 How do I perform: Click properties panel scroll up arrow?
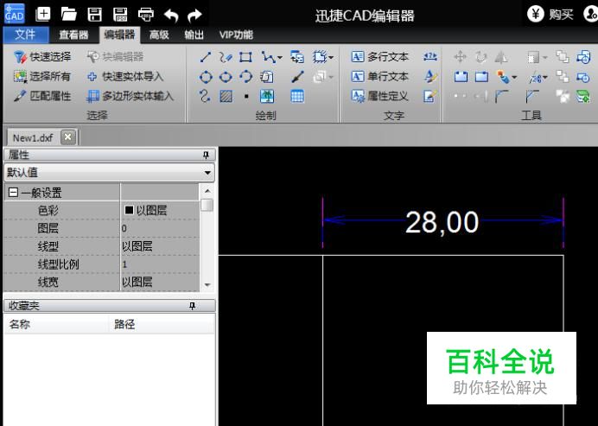tap(207, 191)
